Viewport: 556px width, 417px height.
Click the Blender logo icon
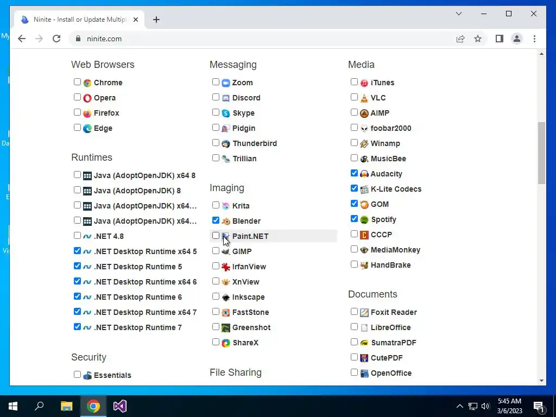(226, 222)
